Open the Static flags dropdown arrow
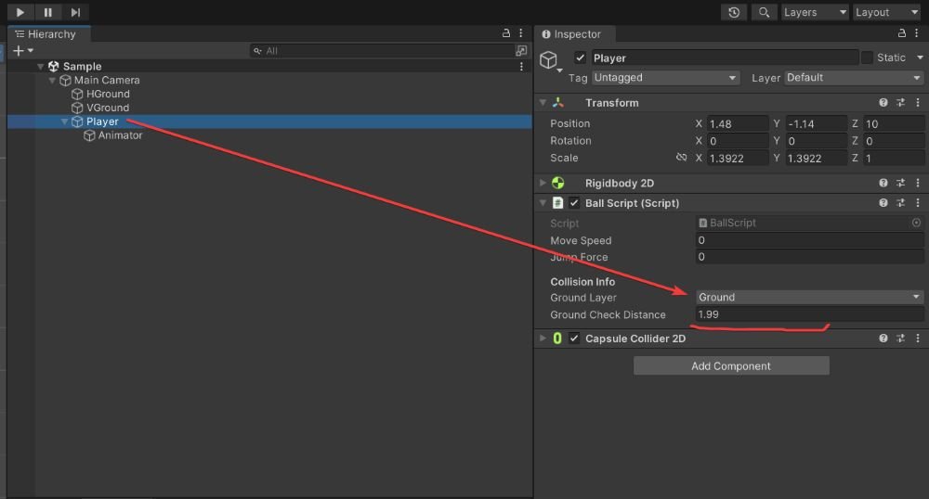 point(920,58)
